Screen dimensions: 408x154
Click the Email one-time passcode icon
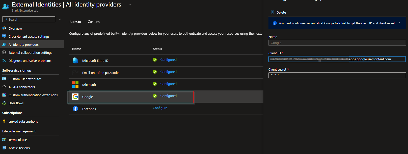coord(75,73)
